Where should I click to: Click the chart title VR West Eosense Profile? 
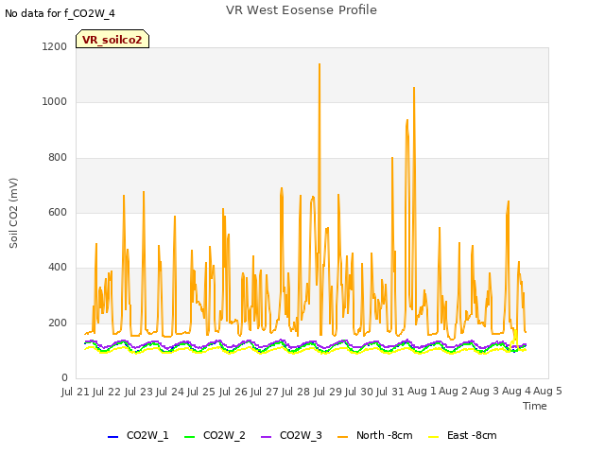[x=302, y=10]
